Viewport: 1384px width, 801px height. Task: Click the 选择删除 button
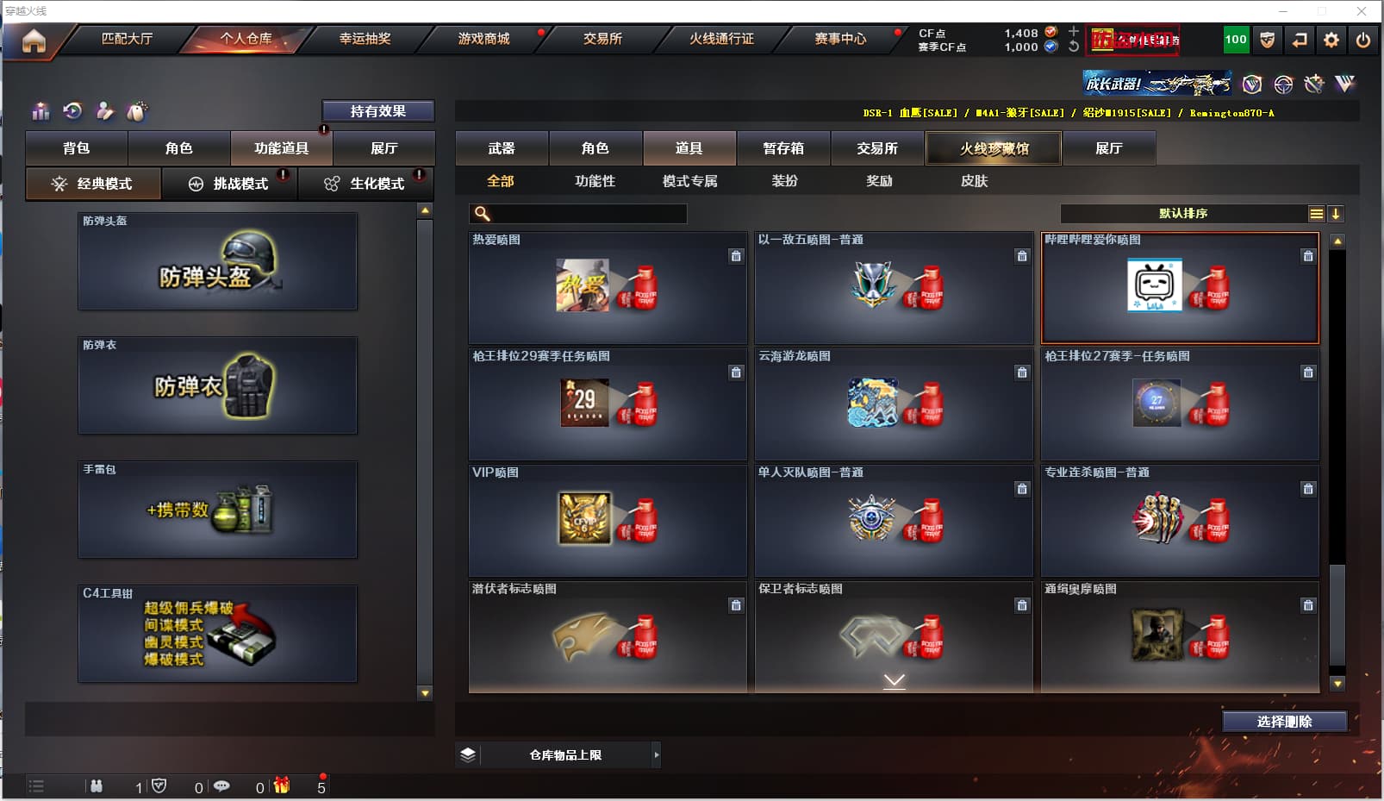tap(1284, 722)
